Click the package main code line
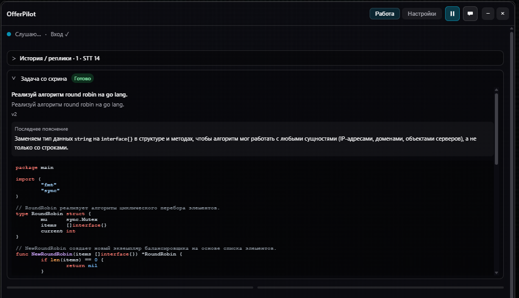This screenshot has height=298, width=519. click(35, 167)
